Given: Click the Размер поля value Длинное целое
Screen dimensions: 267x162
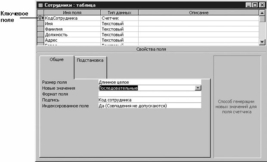Looking at the screenshot, I should click(150, 82).
